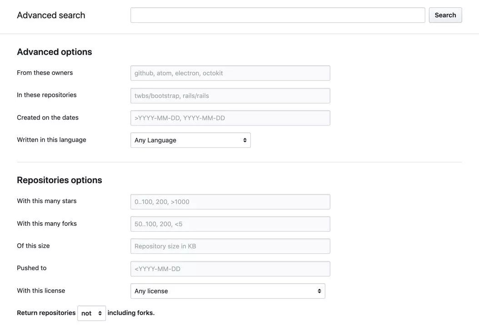Click the 'Of this size' label

[33, 246]
